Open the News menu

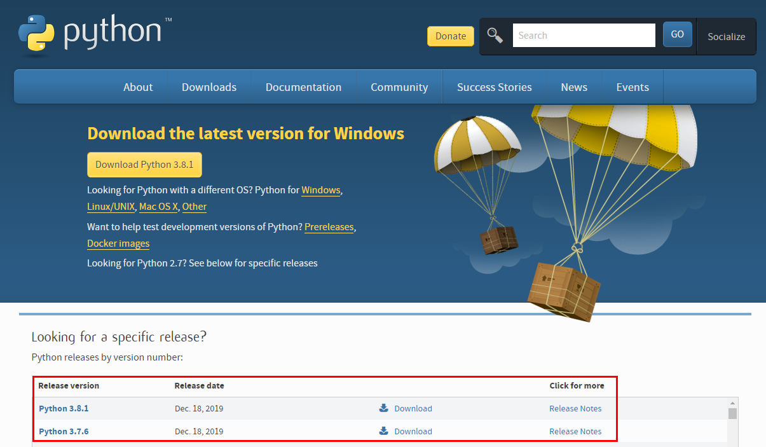coord(574,87)
